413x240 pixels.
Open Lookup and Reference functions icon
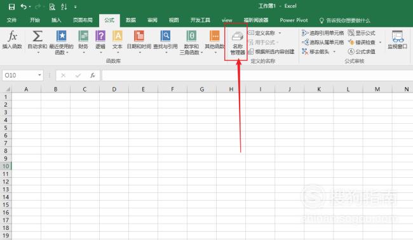point(165,36)
